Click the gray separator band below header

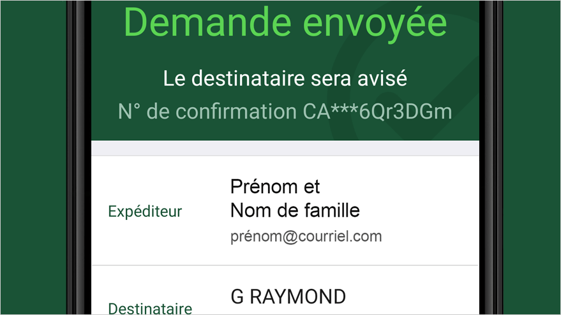285,148
